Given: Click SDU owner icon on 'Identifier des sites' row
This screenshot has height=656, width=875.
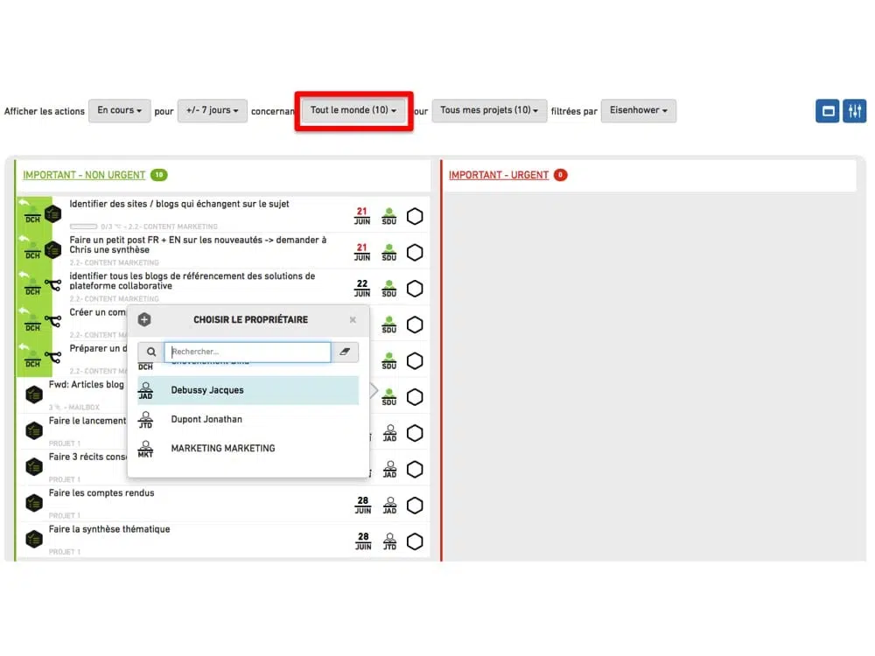Looking at the screenshot, I should click(x=389, y=216).
